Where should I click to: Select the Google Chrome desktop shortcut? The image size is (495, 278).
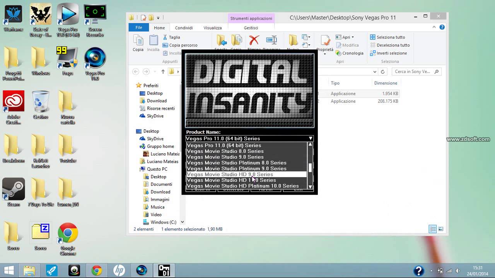point(68,239)
